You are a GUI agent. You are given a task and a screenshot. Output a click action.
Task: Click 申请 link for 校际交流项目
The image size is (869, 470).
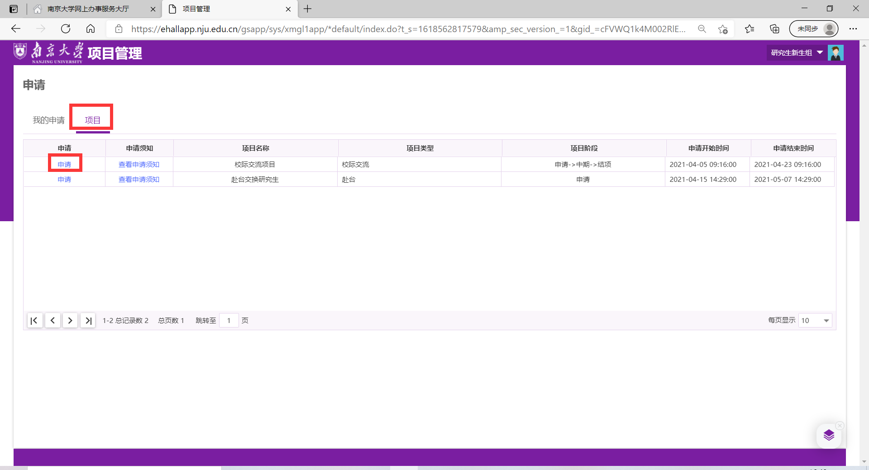pos(64,164)
